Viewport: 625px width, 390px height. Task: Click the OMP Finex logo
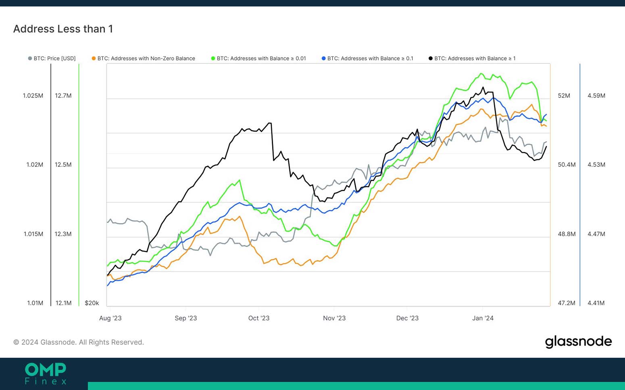coord(46,373)
